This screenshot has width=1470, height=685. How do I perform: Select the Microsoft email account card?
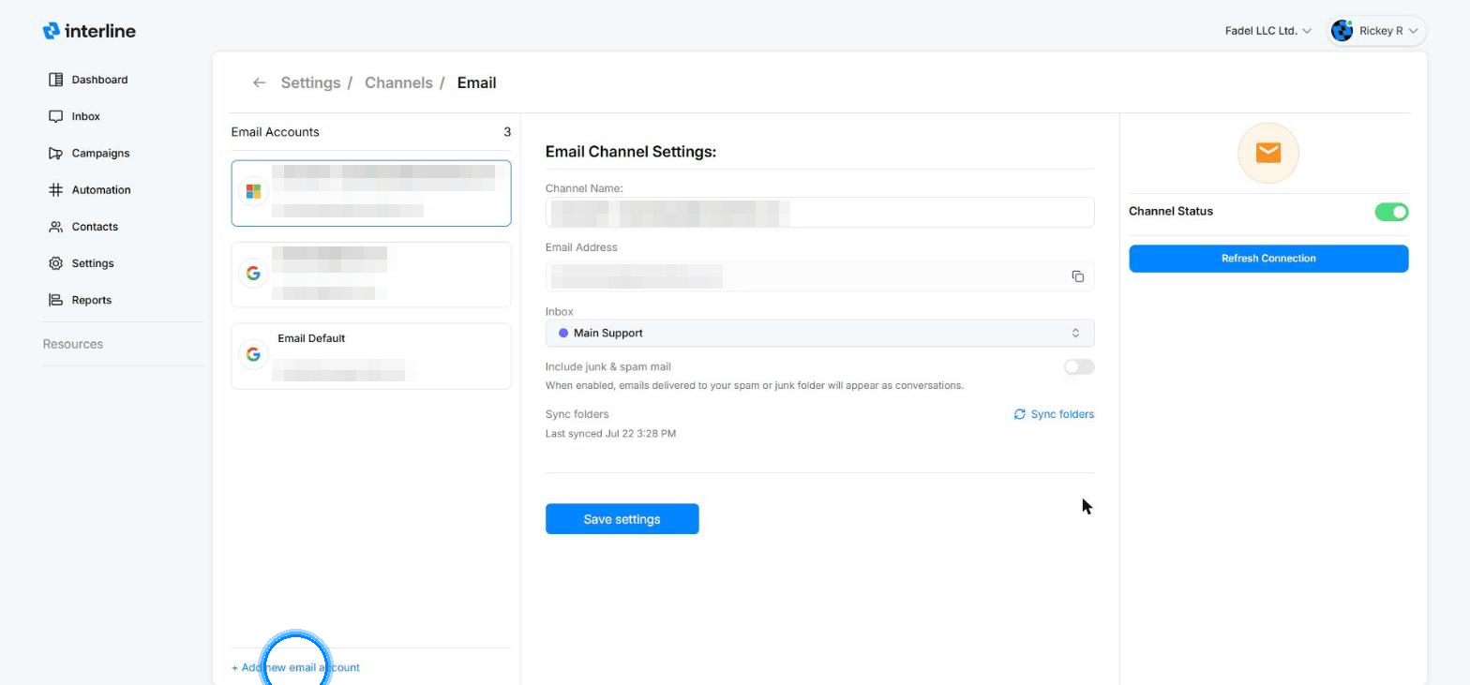click(x=371, y=193)
